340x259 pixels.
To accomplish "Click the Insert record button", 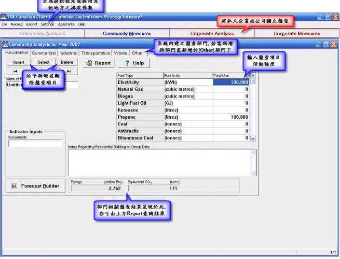I will point(18,62).
